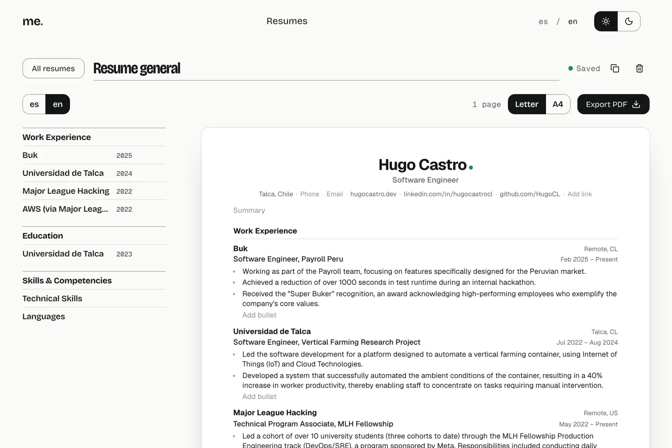Open Major League Hacking sidebar entry
The width and height of the screenshot is (672, 448).
tap(94, 191)
